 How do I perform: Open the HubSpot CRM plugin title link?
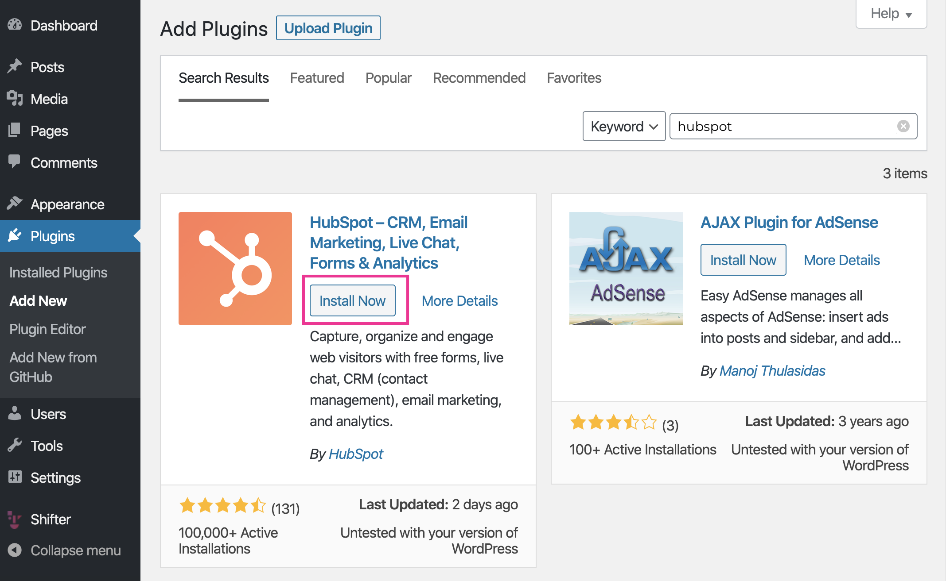pos(389,242)
